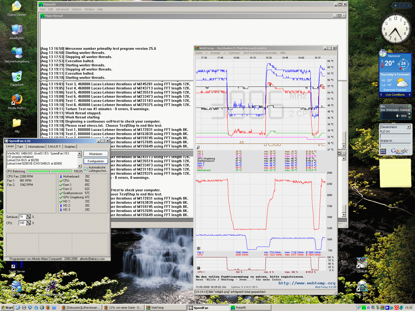Go to previous time range in WebTemp

[x=206, y=53]
